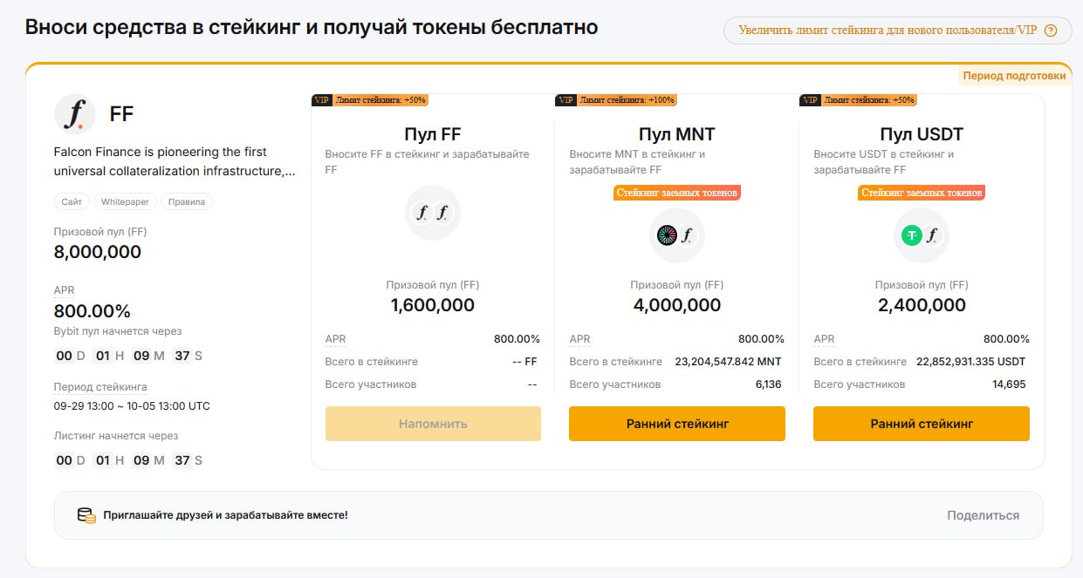Click the FF pool token pair icon
1083x578 pixels.
pos(433,213)
